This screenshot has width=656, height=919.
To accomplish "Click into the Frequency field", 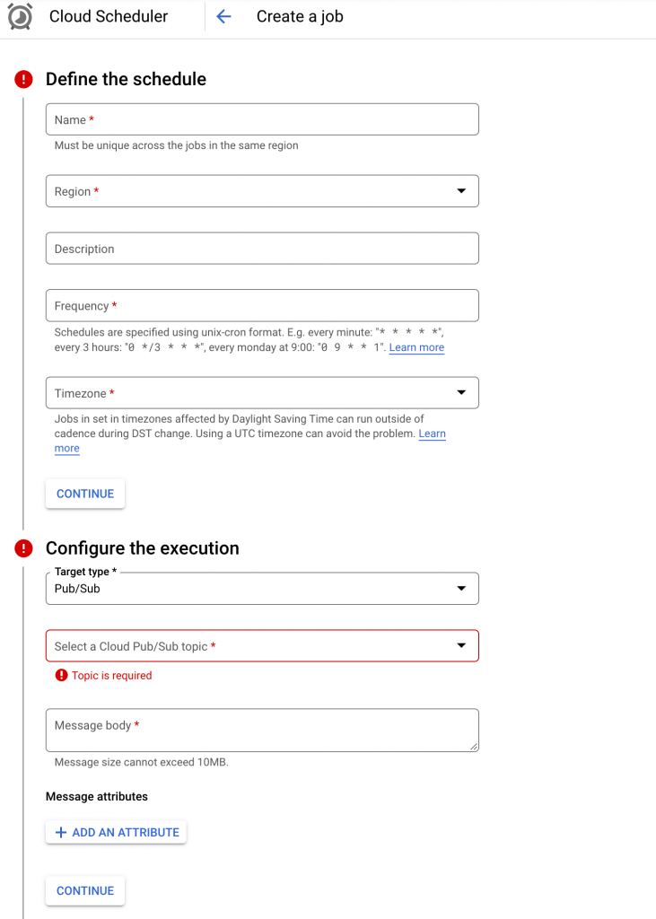I will (x=262, y=306).
